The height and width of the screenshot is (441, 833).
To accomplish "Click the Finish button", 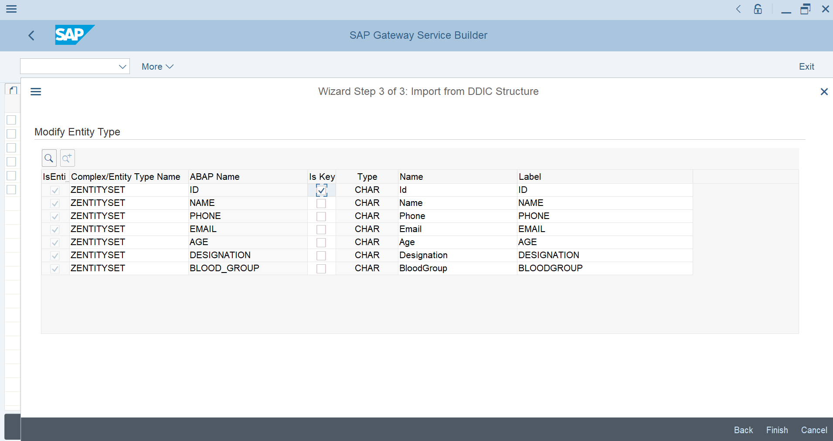I will coord(776,430).
